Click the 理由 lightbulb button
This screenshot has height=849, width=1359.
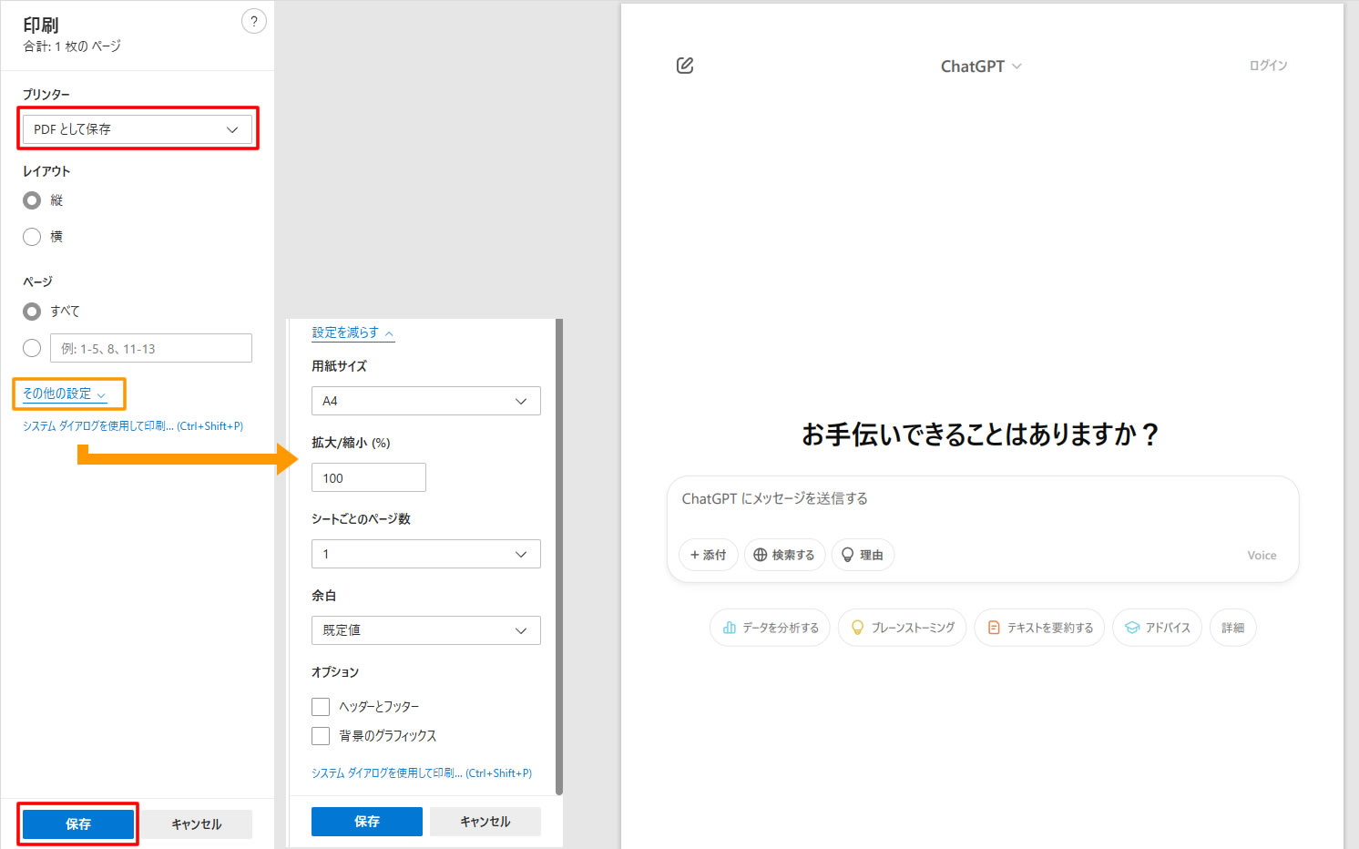[863, 555]
